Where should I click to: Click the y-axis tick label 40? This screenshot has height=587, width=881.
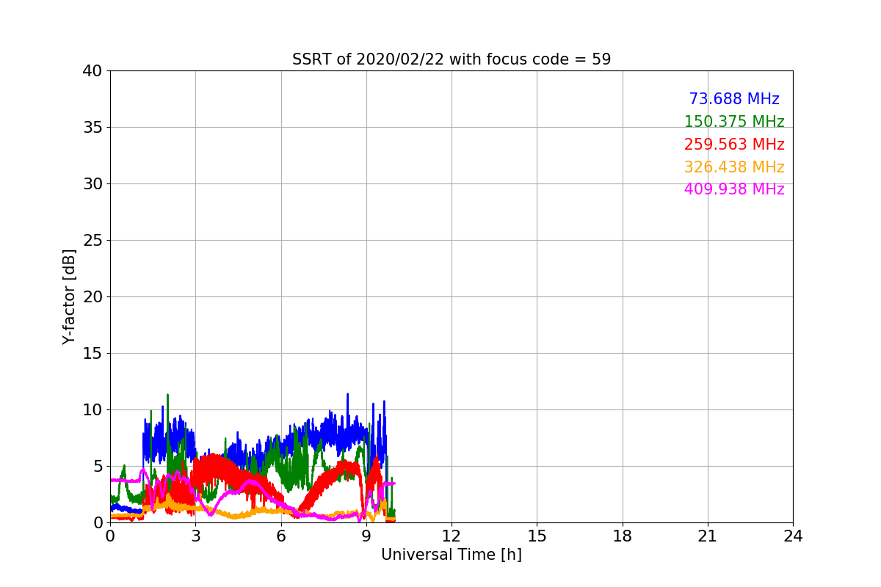pyautogui.click(x=93, y=71)
